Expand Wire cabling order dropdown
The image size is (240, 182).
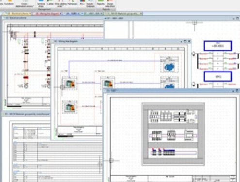61,3
